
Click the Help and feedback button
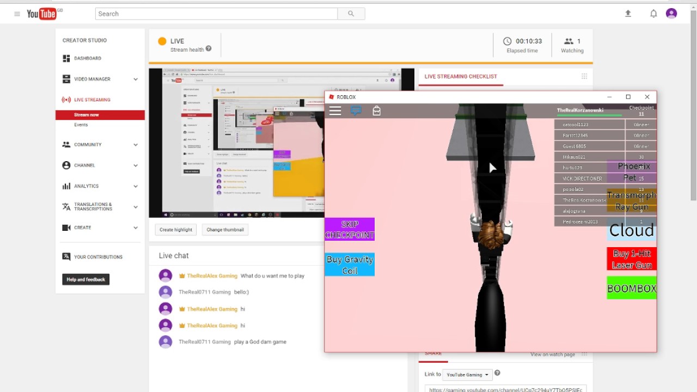tap(86, 279)
